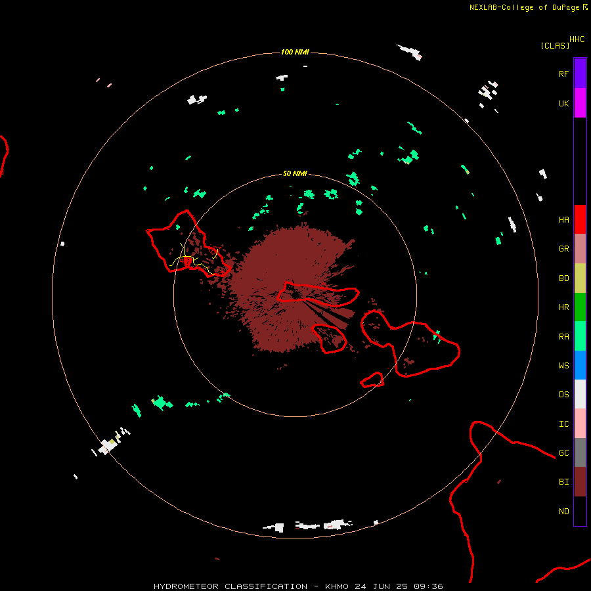The height and width of the screenshot is (591, 591).
Task: Click the 24 JUN 25 date
Action: [380, 586]
